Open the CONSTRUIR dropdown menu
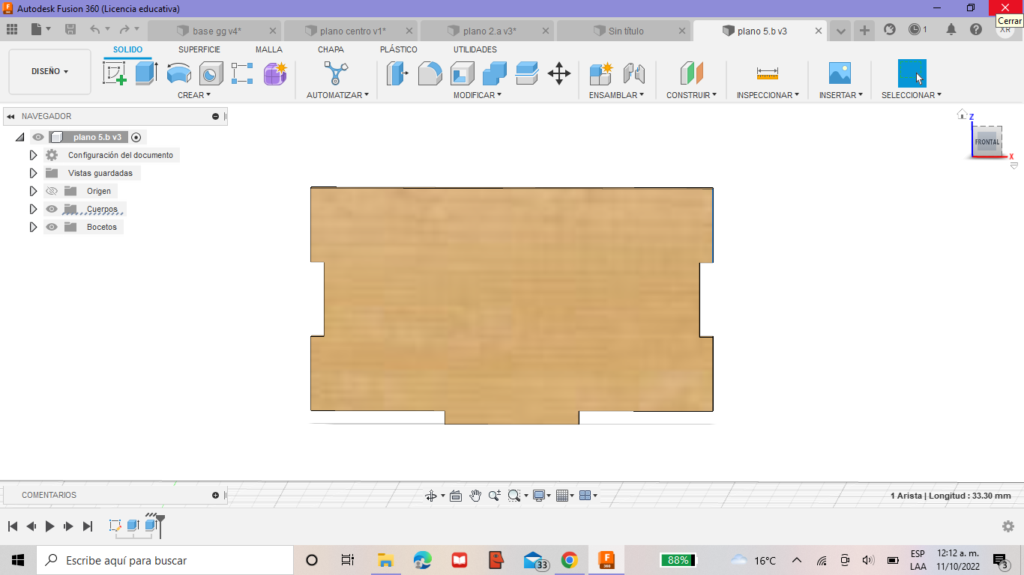The height and width of the screenshot is (575, 1024). tap(691, 95)
